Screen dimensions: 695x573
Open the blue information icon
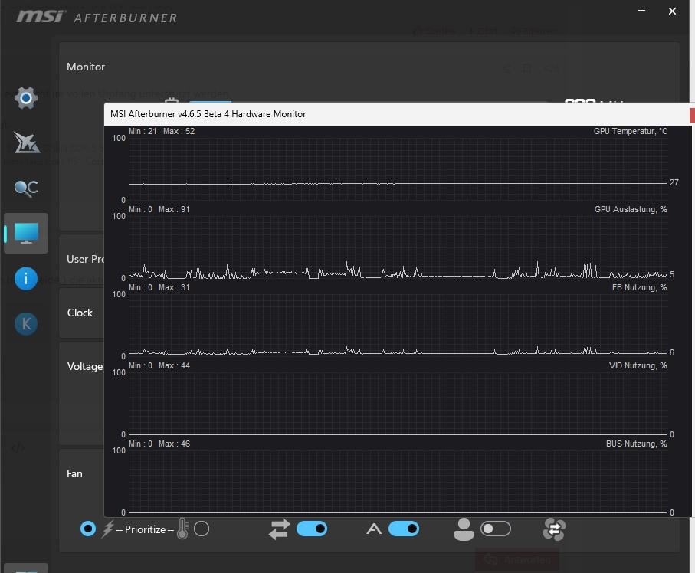click(x=26, y=279)
